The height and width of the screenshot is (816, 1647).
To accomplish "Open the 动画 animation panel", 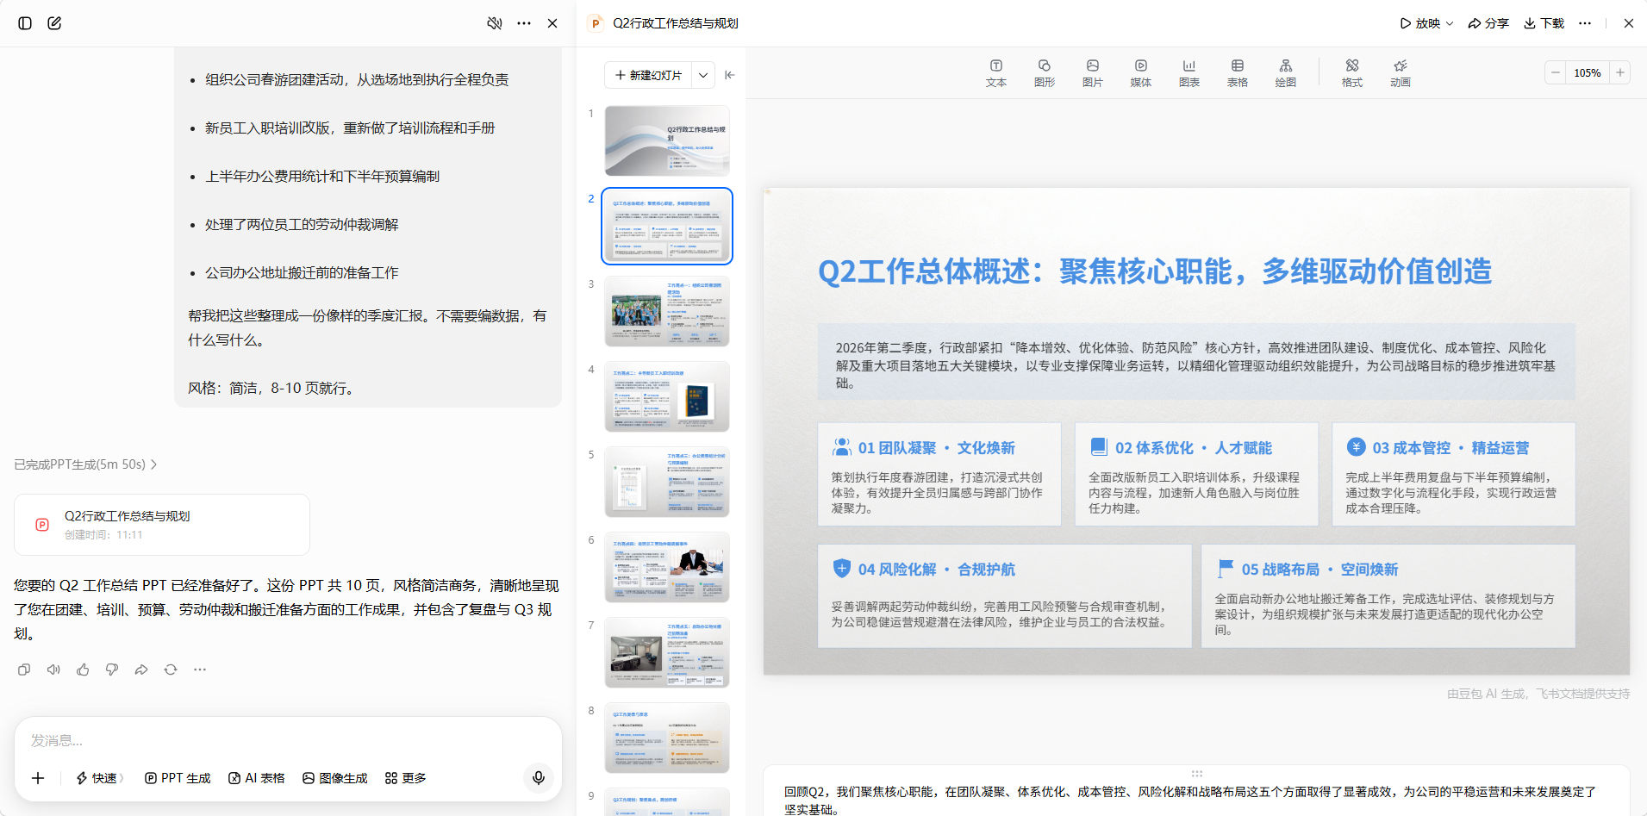I will coord(1401,73).
